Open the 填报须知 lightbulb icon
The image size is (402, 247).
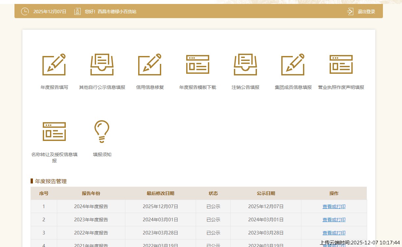point(102,131)
